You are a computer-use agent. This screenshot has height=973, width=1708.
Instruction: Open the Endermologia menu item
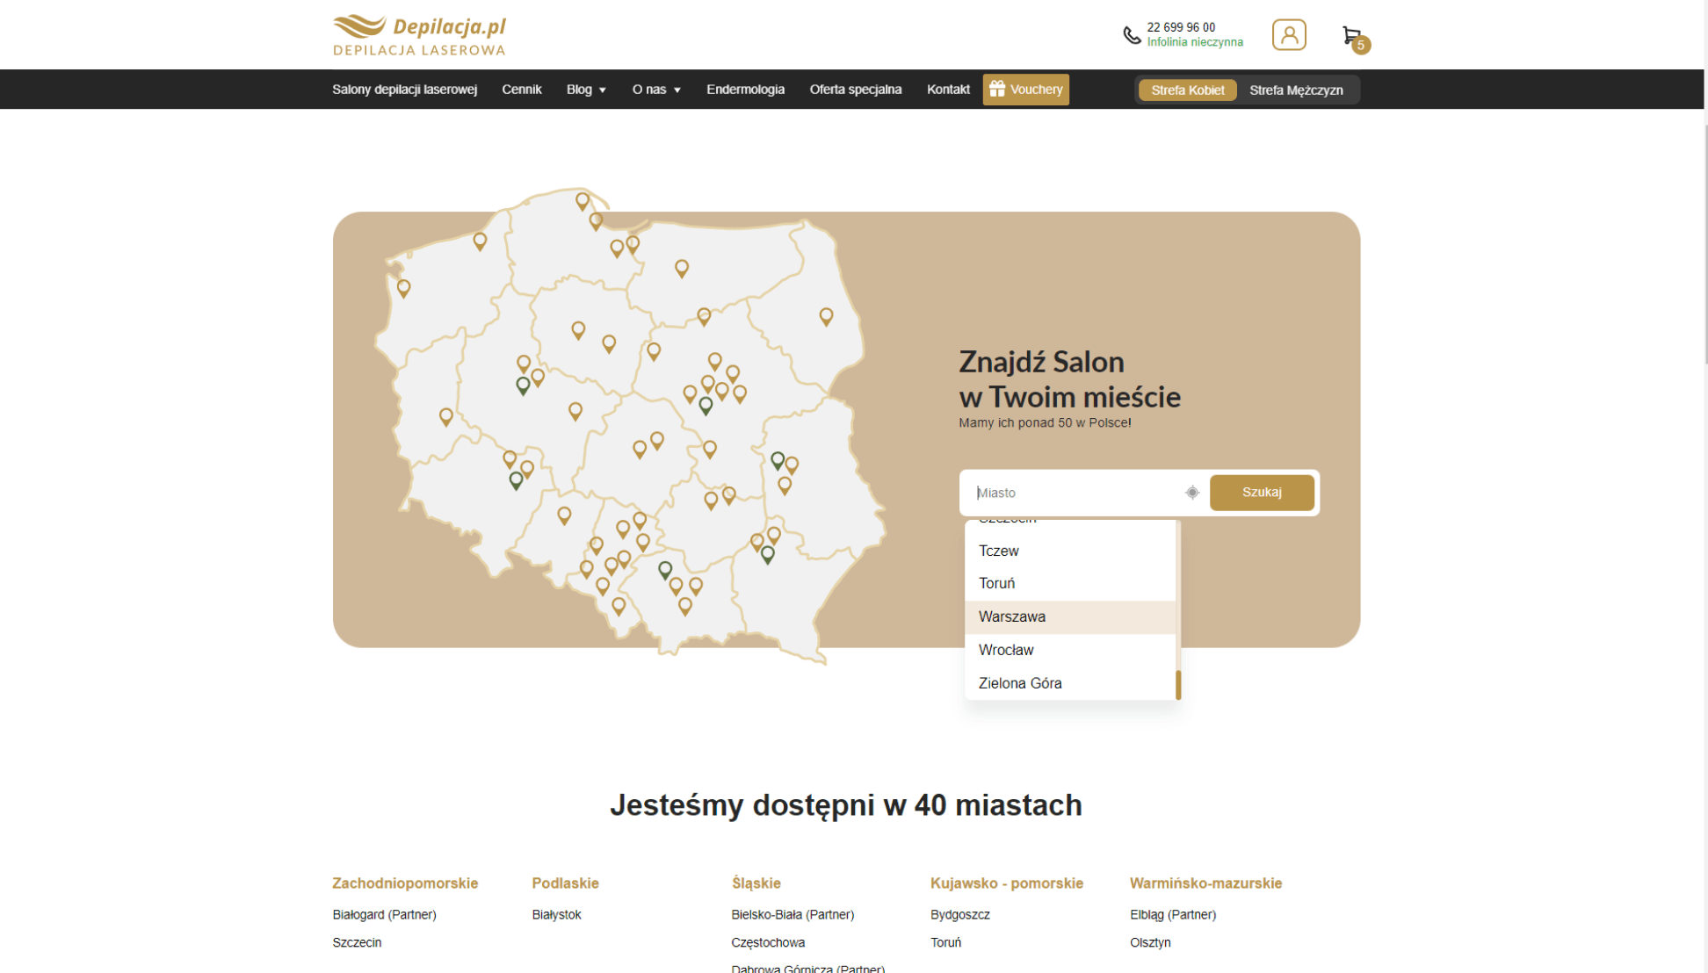[745, 90]
